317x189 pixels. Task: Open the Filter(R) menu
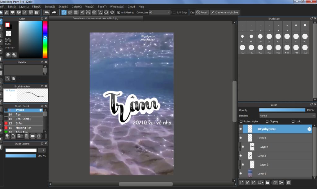click(37, 7)
